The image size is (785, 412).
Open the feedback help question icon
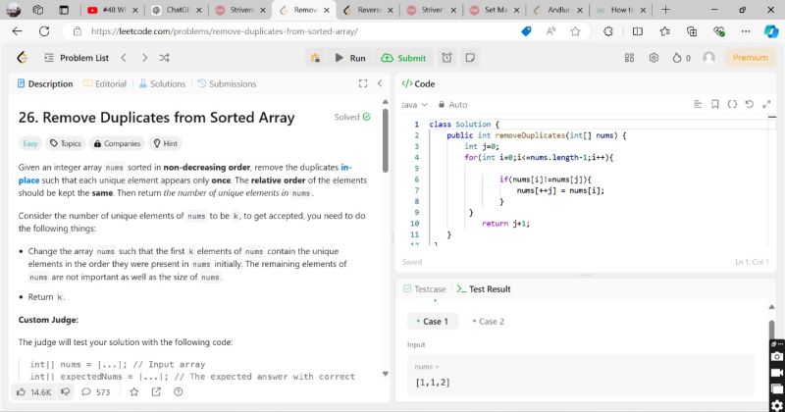click(x=179, y=392)
